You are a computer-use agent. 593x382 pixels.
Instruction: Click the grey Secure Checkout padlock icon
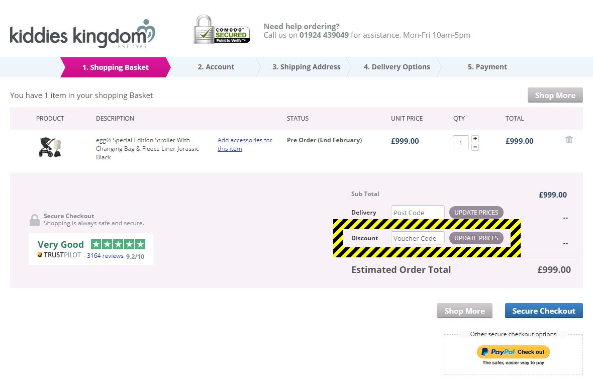coord(34,220)
